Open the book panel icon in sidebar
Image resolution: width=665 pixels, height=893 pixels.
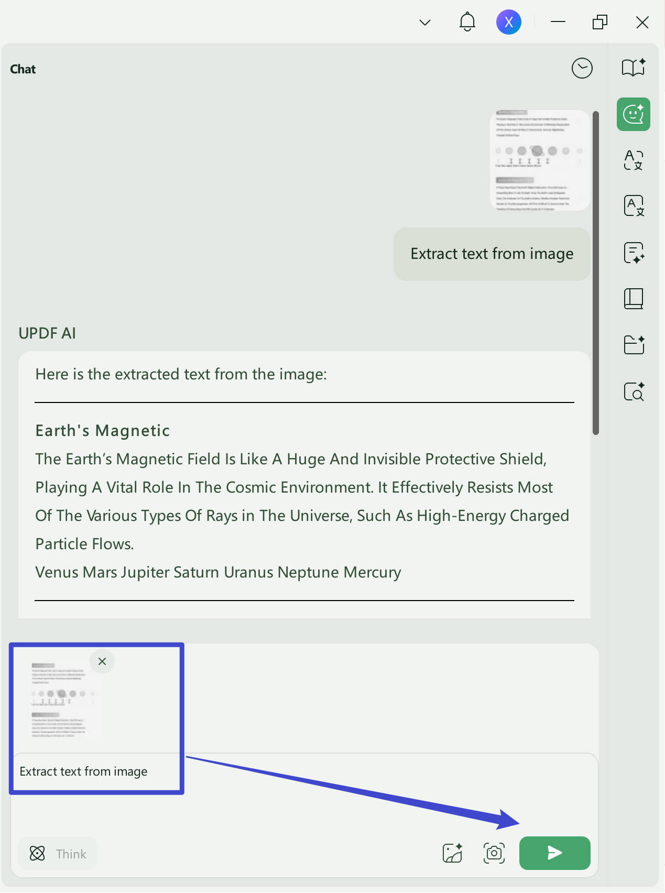click(634, 299)
